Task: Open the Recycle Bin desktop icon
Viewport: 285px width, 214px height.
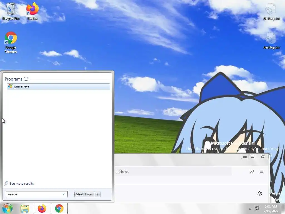Action: click(11, 11)
